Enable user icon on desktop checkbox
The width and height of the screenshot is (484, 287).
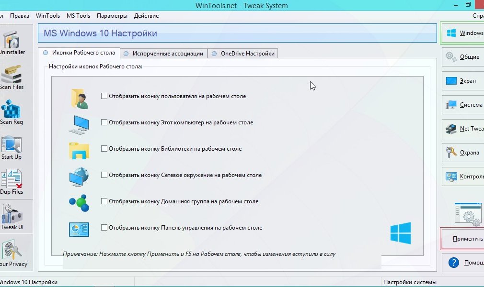pos(104,96)
